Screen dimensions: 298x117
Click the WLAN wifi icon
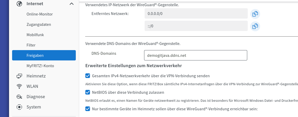click(x=19, y=86)
